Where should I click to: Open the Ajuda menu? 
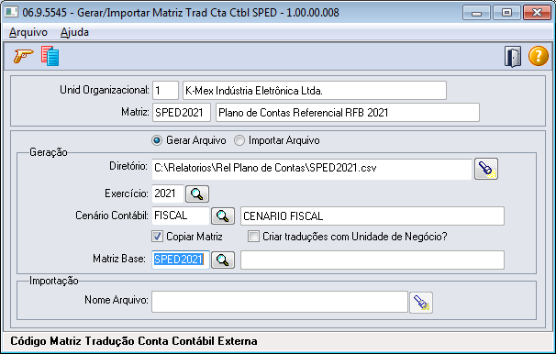pos(74,32)
